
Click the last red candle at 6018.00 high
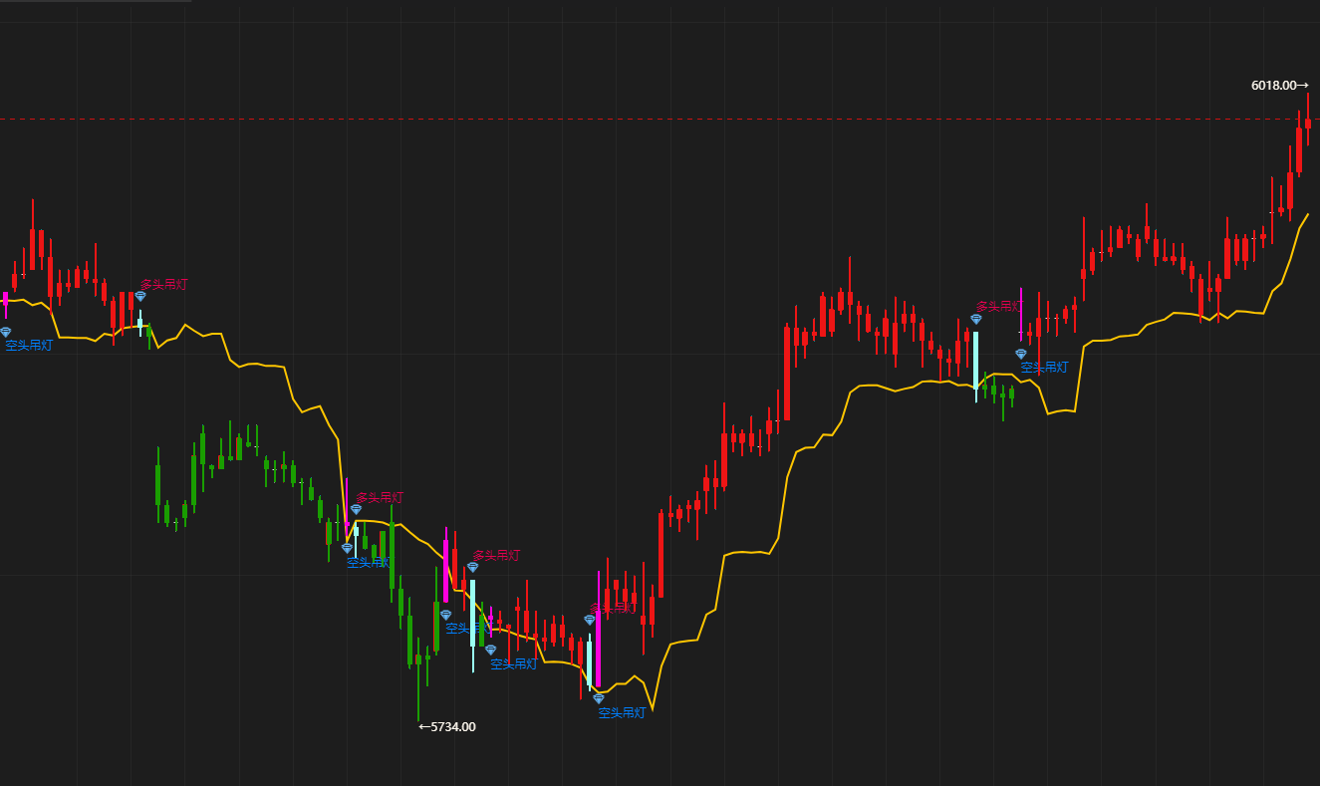tap(1307, 123)
